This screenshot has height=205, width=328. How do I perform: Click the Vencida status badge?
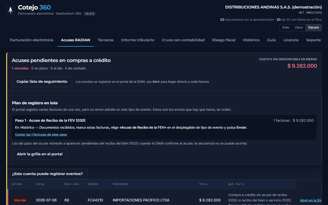(x=20, y=200)
